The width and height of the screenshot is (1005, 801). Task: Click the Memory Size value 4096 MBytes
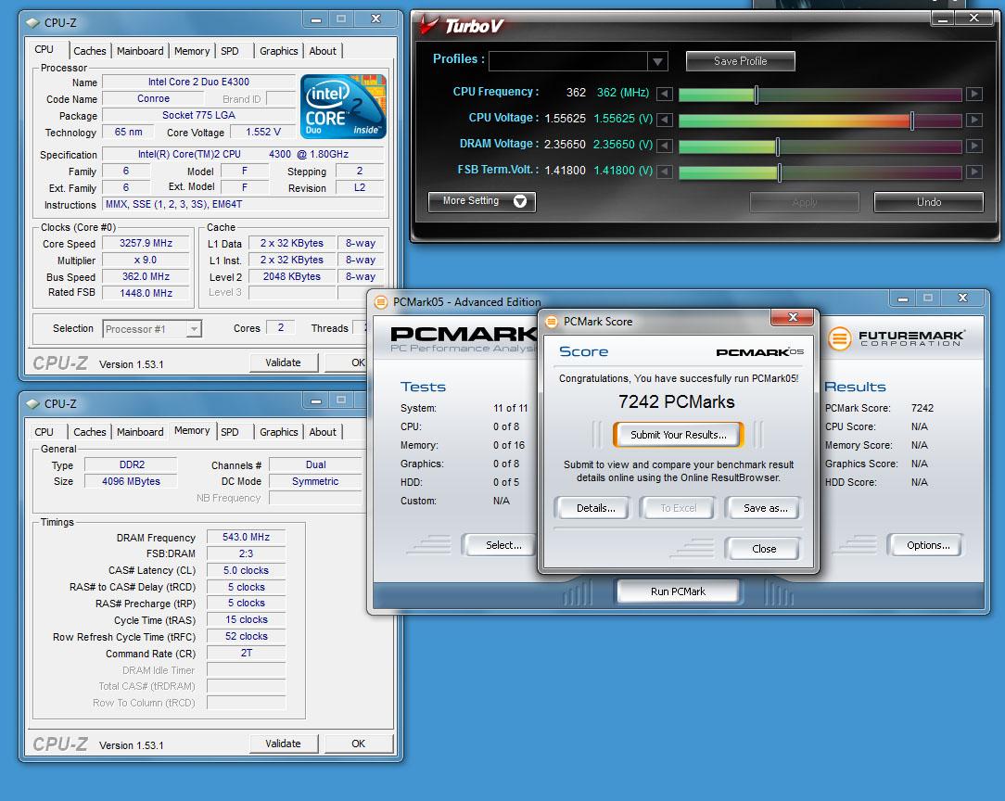(131, 481)
